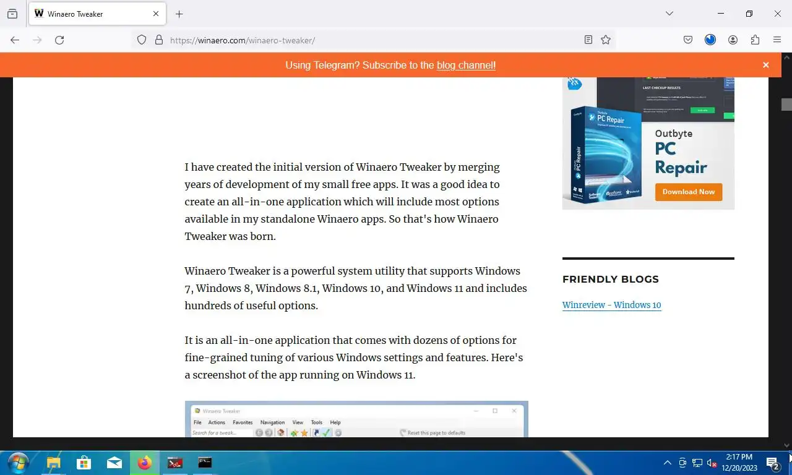Follow the blog channel link
The height and width of the screenshot is (475, 792).
tap(465, 65)
